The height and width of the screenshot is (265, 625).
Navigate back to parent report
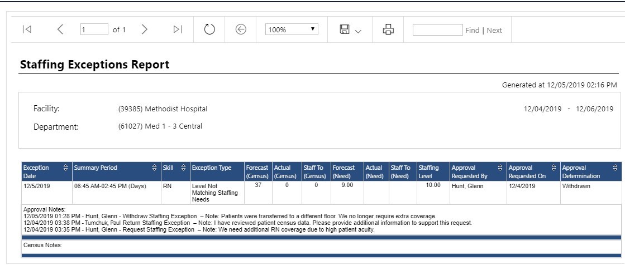click(x=241, y=30)
